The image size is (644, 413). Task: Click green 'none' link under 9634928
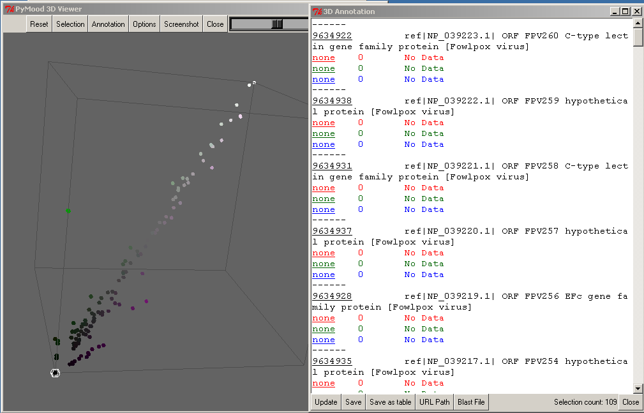[324, 329]
